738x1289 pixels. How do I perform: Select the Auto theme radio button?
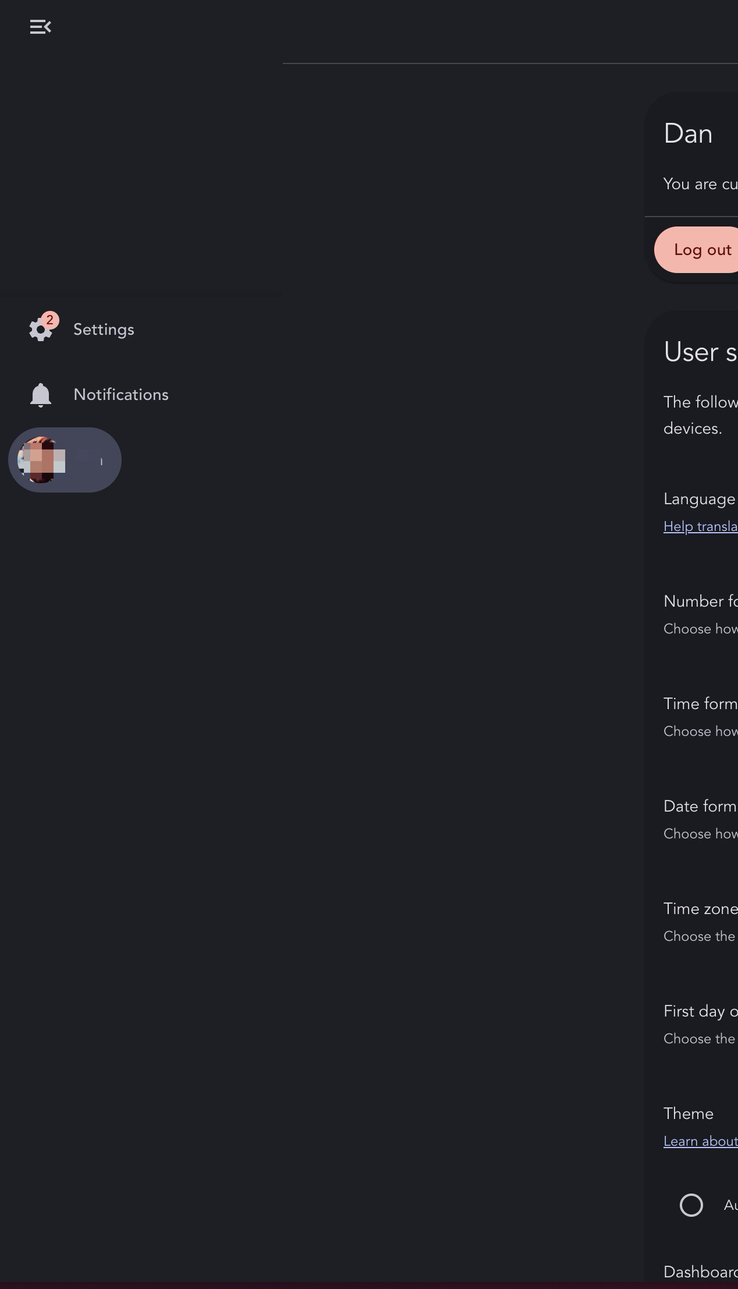click(x=691, y=1205)
